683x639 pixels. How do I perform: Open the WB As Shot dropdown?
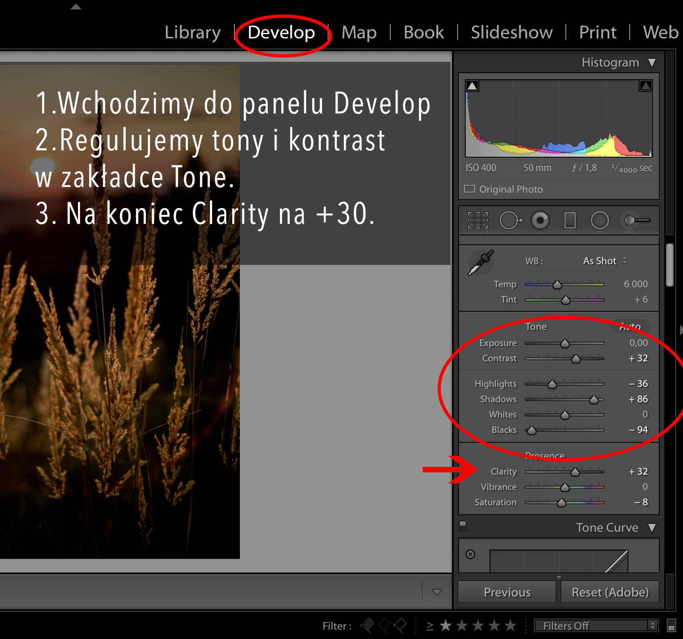click(x=605, y=261)
